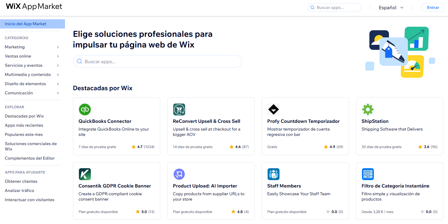The image size is (448, 224).
Task: Open Obtener clientes link
Action: [21, 181]
